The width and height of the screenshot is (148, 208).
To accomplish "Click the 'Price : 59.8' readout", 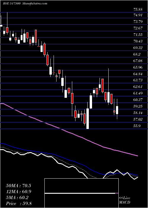I will (19, 204).
